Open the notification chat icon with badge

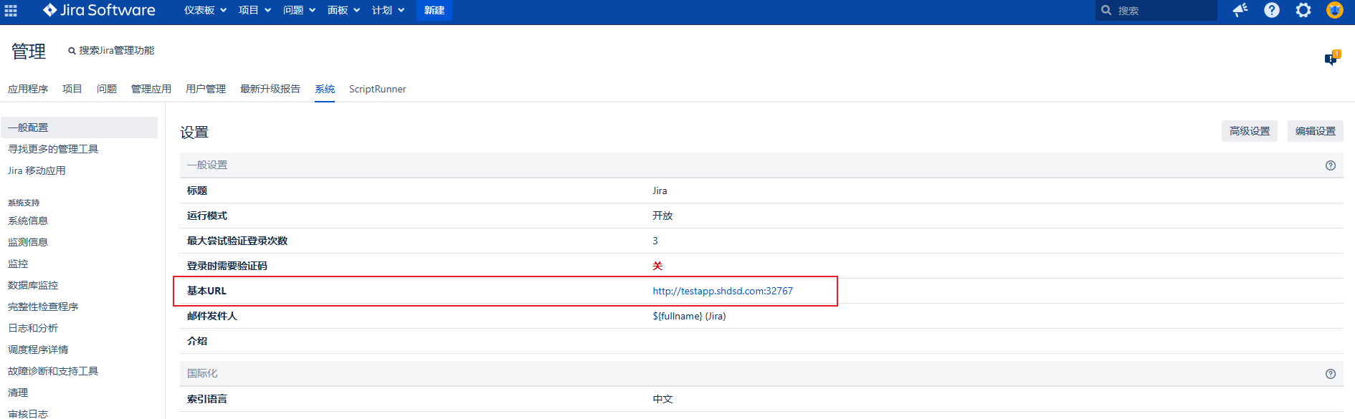[1331, 59]
